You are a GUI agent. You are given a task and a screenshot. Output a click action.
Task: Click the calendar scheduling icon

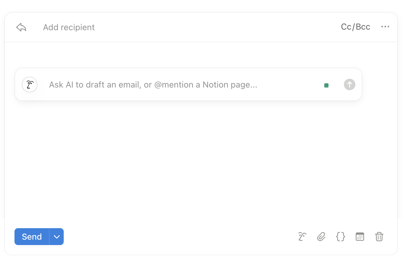click(360, 237)
